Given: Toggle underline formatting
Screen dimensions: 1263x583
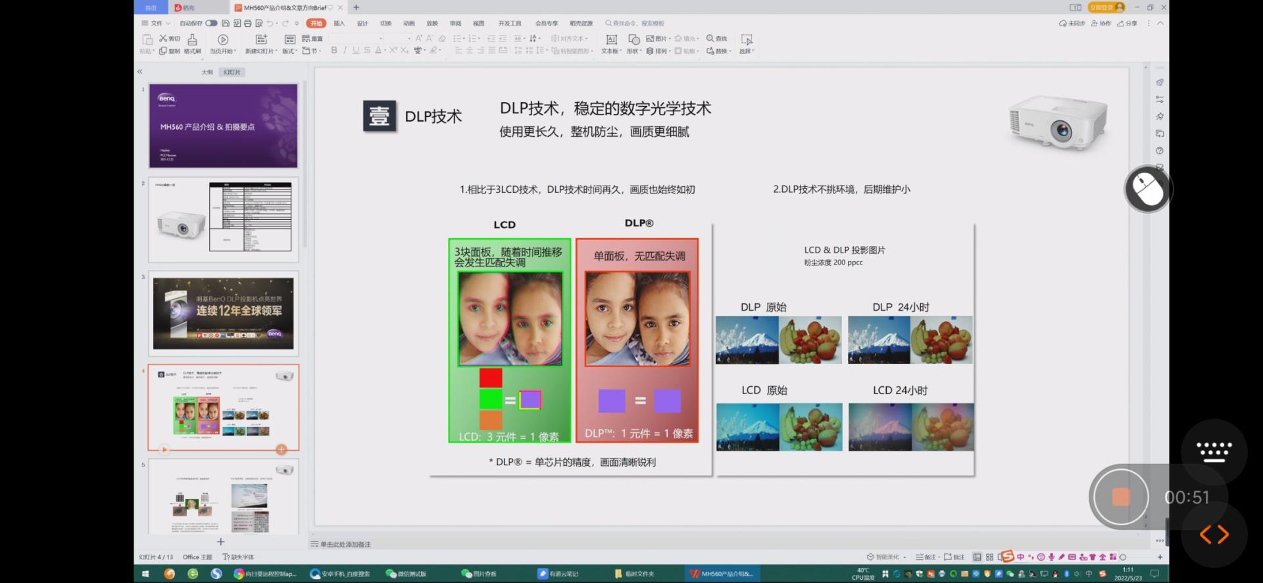Looking at the screenshot, I should tap(356, 50).
